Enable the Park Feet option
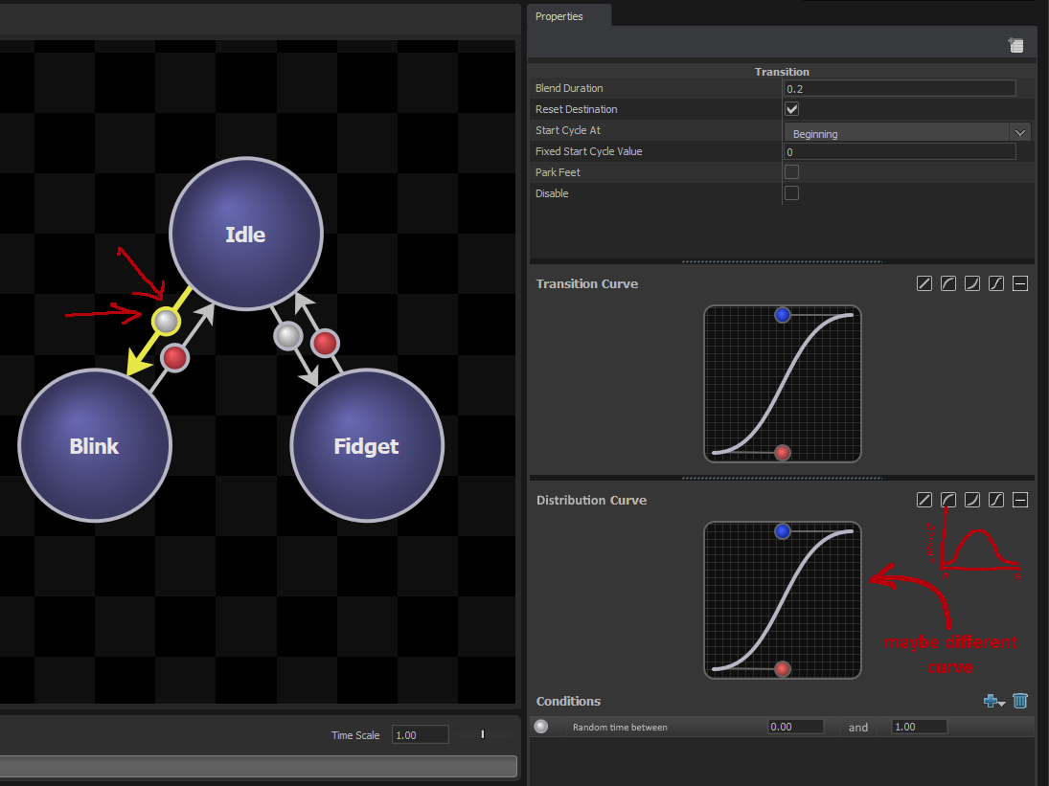Viewport: 1049px width, 786px height. (791, 171)
